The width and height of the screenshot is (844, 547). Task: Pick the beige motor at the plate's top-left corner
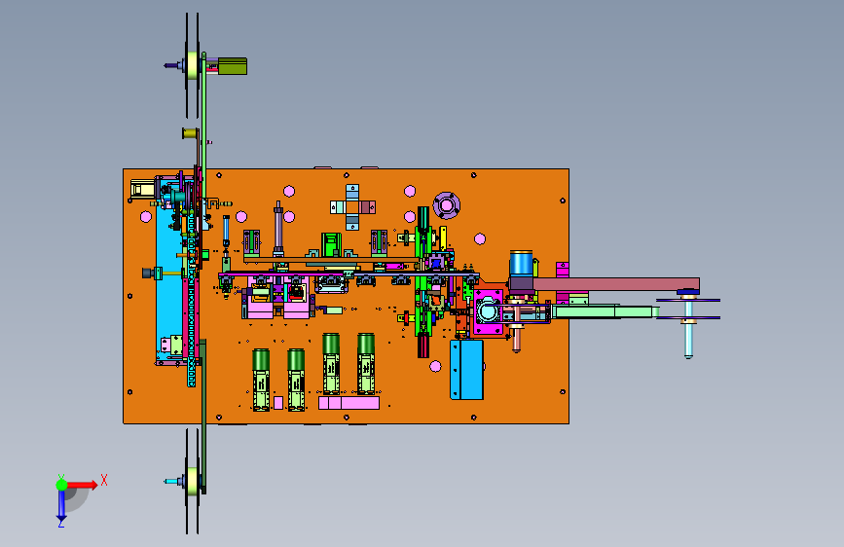pos(143,189)
